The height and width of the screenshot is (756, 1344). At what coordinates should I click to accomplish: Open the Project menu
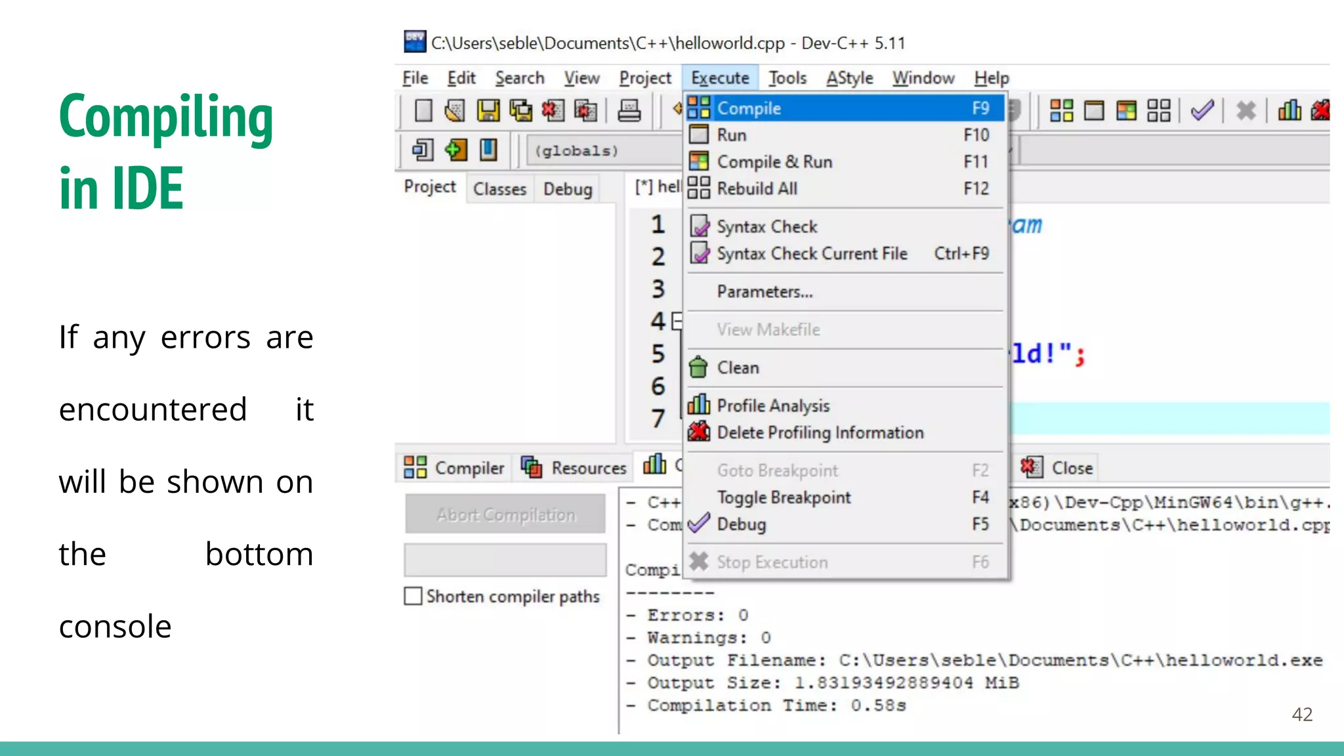tap(645, 77)
